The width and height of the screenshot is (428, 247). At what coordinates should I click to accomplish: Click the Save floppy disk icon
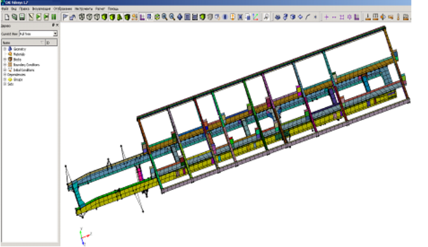coord(22,17)
